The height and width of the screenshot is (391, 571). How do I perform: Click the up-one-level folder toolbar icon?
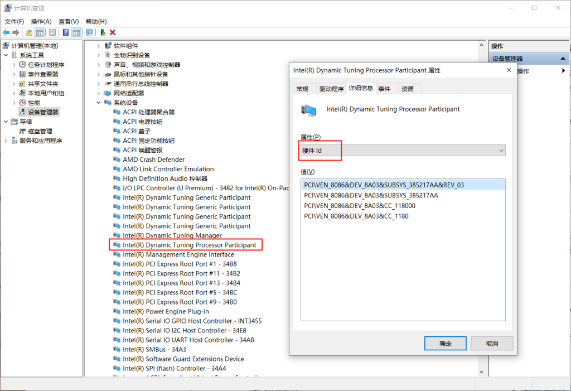(x=29, y=32)
